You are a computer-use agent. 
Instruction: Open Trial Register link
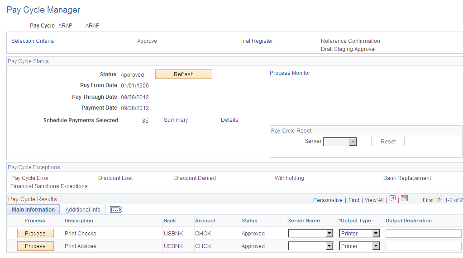pyautogui.click(x=256, y=41)
